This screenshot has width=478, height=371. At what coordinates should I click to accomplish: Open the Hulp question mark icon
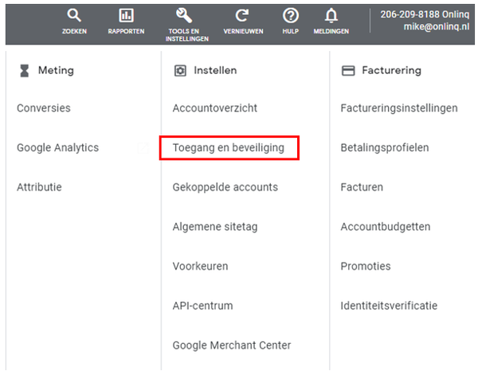pyautogui.click(x=291, y=16)
